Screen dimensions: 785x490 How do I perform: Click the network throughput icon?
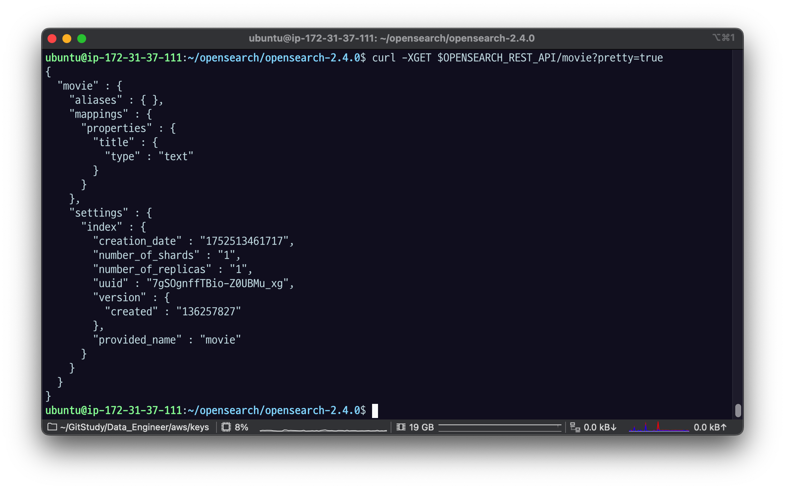575,427
